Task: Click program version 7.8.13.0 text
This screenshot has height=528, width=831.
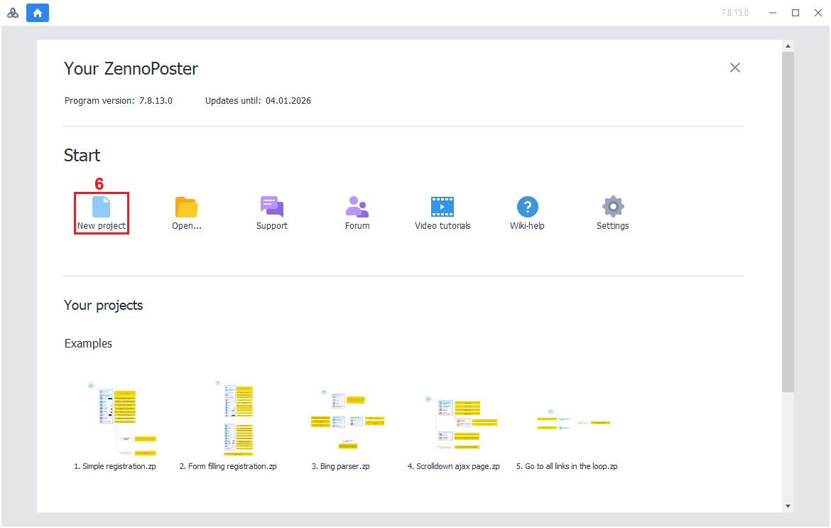Action: click(x=156, y=101)
